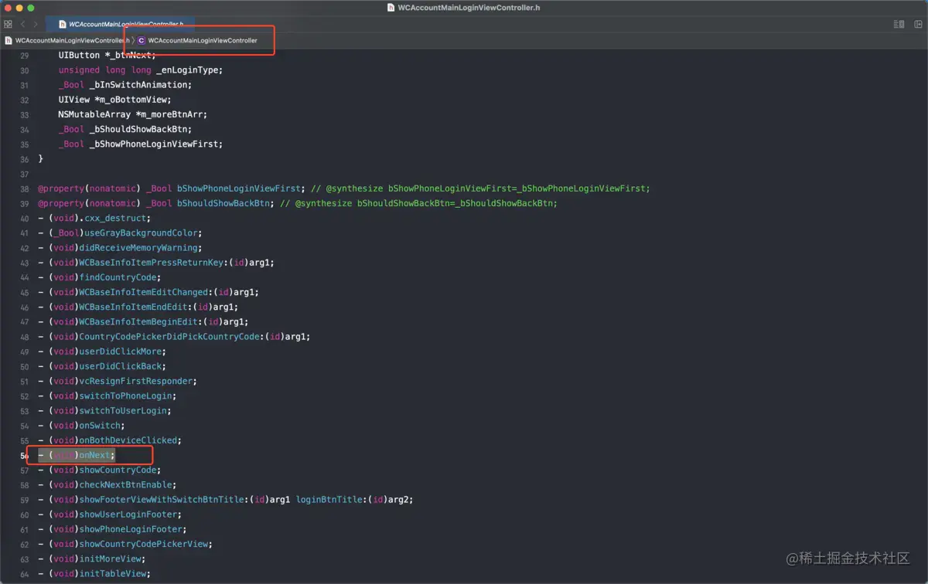Click the '_Bool _bInSwitchAnimation;' line
The image size is (928, 584).
click(x=125, y=85)
